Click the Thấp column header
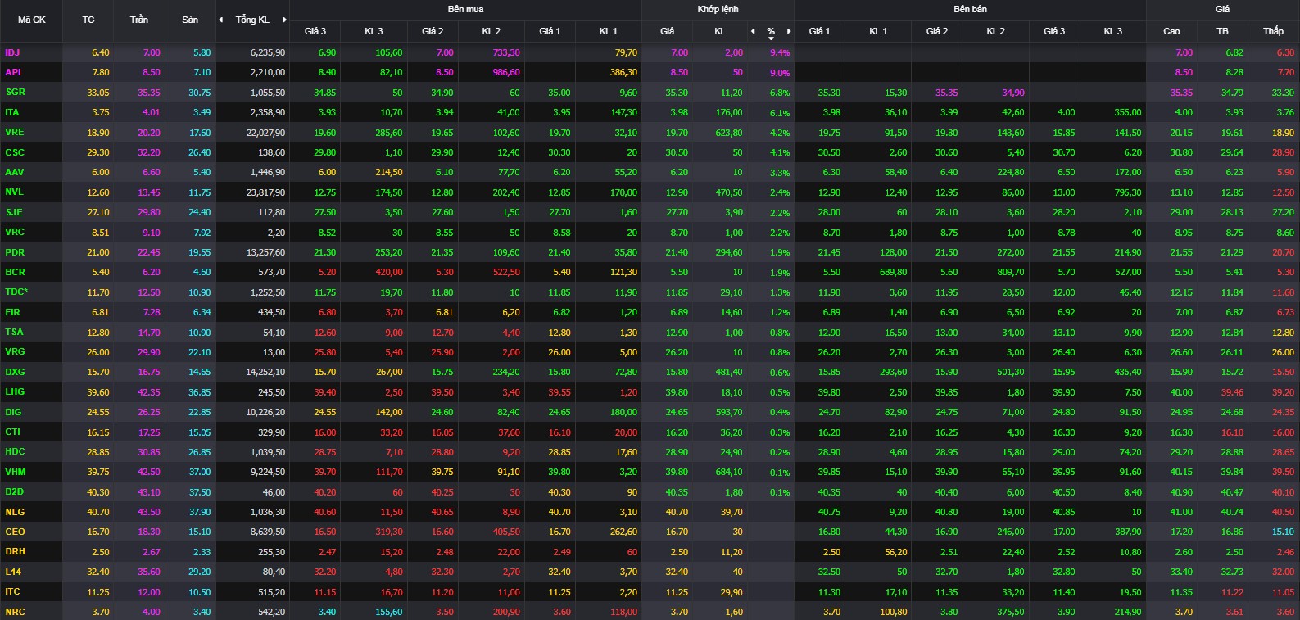Viewport: 1300px width, 620px height. [1273, 31]
